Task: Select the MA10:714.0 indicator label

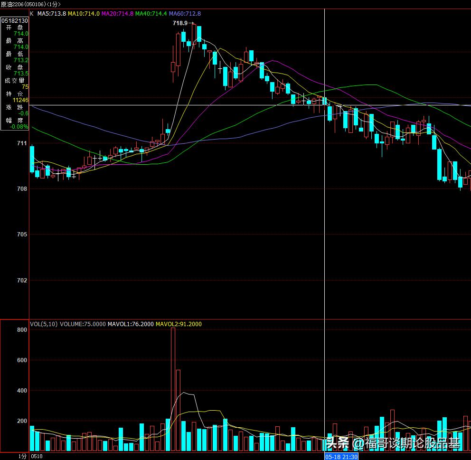Action: (84, 13)
